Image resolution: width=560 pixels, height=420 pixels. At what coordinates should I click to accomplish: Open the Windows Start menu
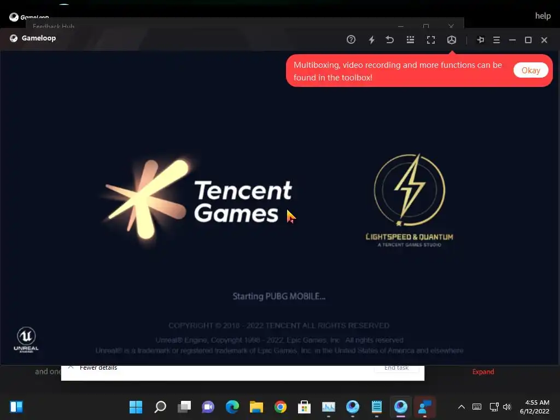136,407
